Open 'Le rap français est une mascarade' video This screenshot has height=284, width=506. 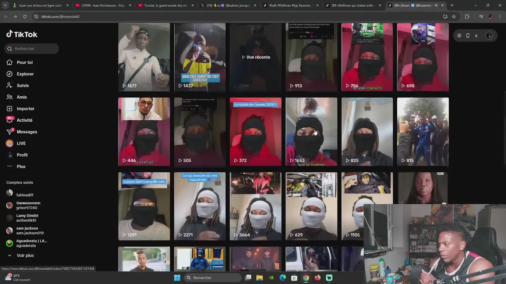click(x=200, y=206)
